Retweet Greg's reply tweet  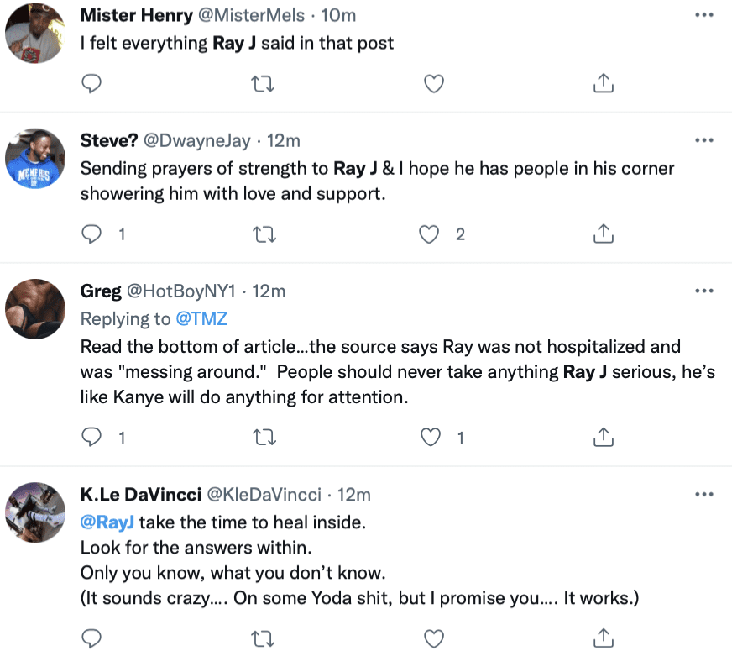(x=264, y=438)
